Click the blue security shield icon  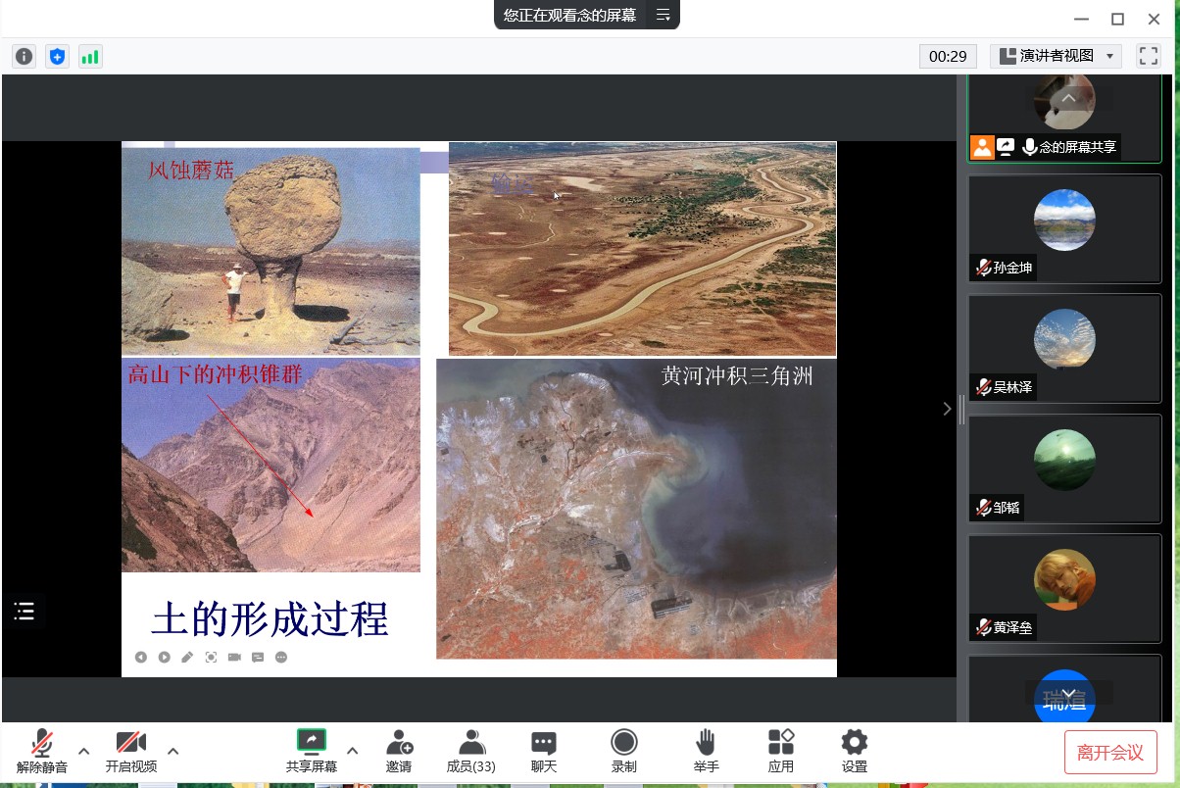[58, 57]
